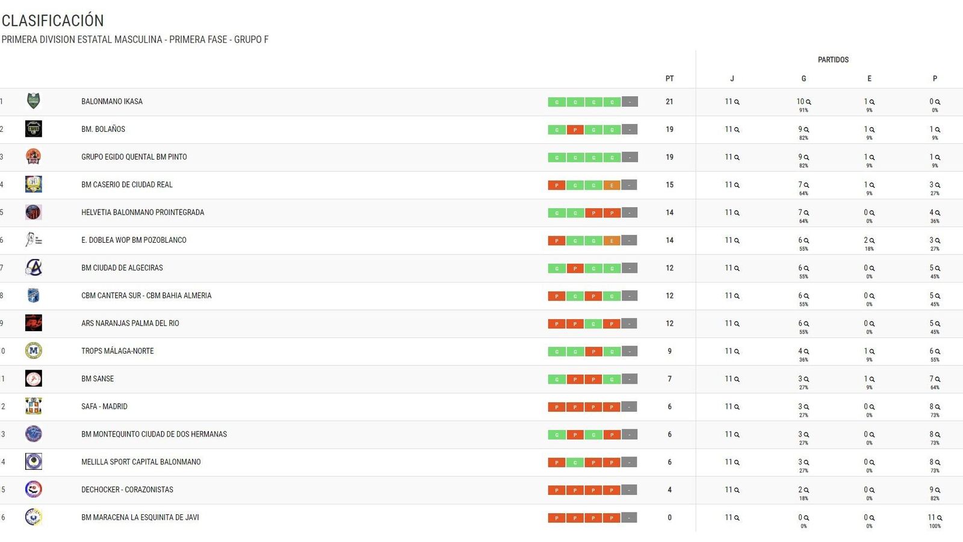
Task: Click the Ars Naranjas Palma del Rio logo
Action: (34, 323)
